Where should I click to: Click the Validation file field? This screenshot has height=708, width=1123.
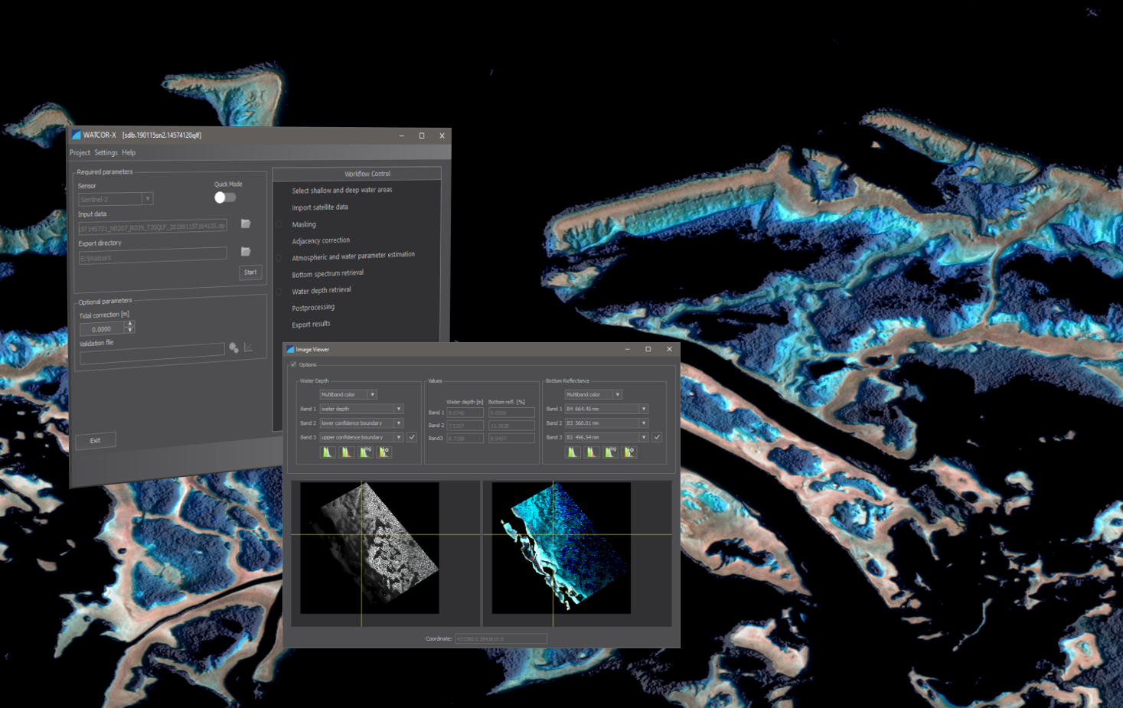pyautogui.click(x=152, y=355)
